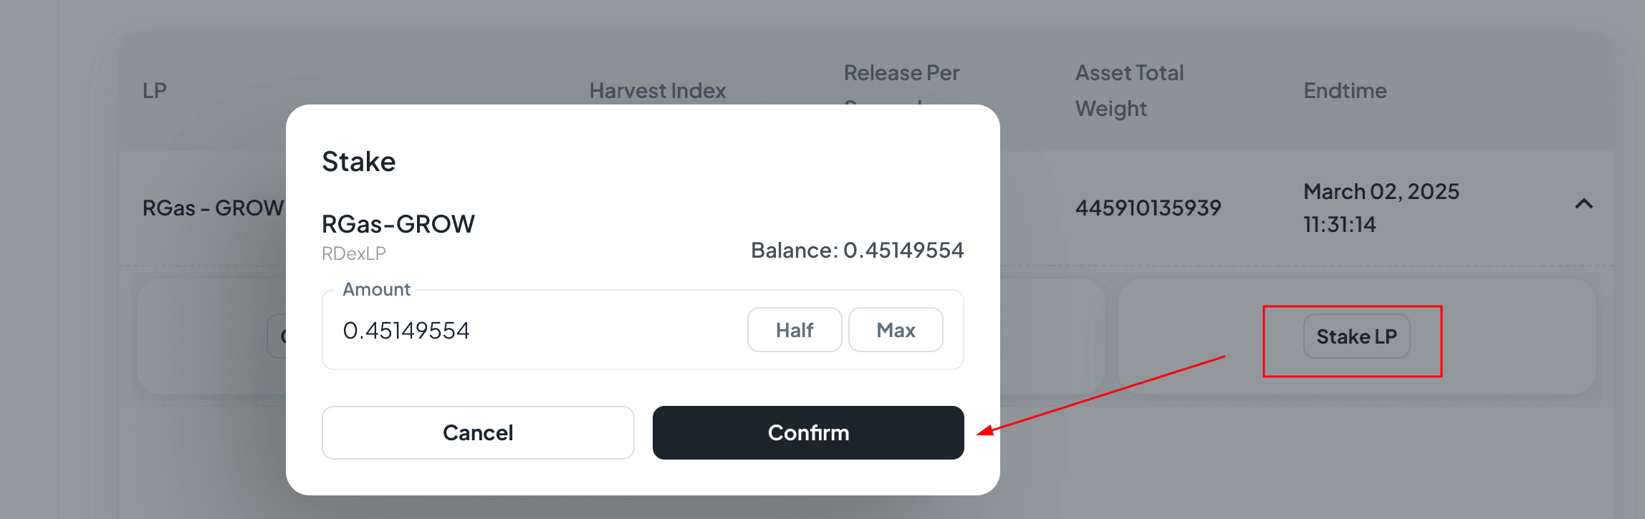Image resolution: width=1645 pixels, height=519 pixels.
Task: Click the Harvest Index column header
Action: 657,91
